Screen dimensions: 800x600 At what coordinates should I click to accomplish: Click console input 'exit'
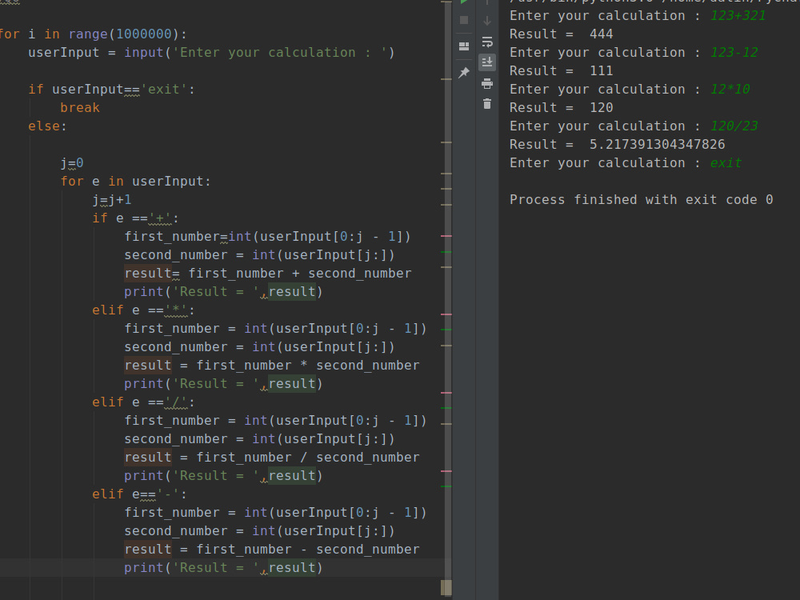pyautogui.click(x=726, y=162)
